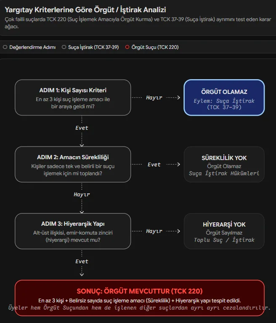
Task: Select the HİYERARŞİ YOK result box
Action: point(224,231)
